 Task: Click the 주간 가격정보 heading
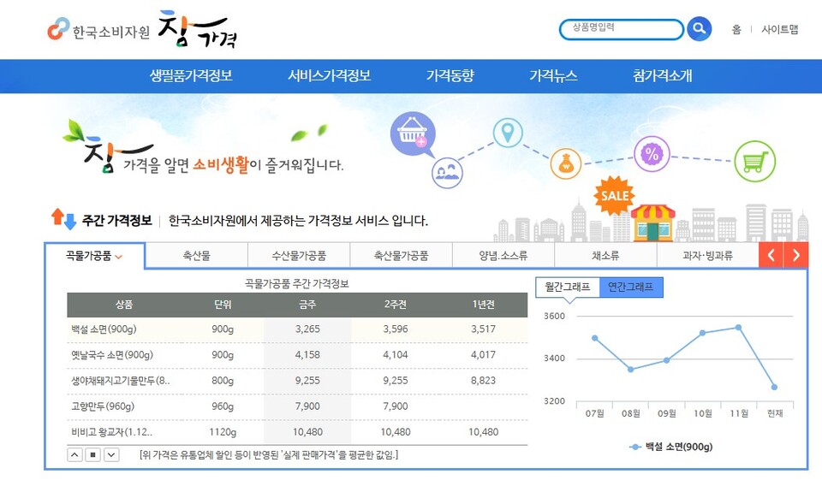pyautogui.click(x=117, y=221)
